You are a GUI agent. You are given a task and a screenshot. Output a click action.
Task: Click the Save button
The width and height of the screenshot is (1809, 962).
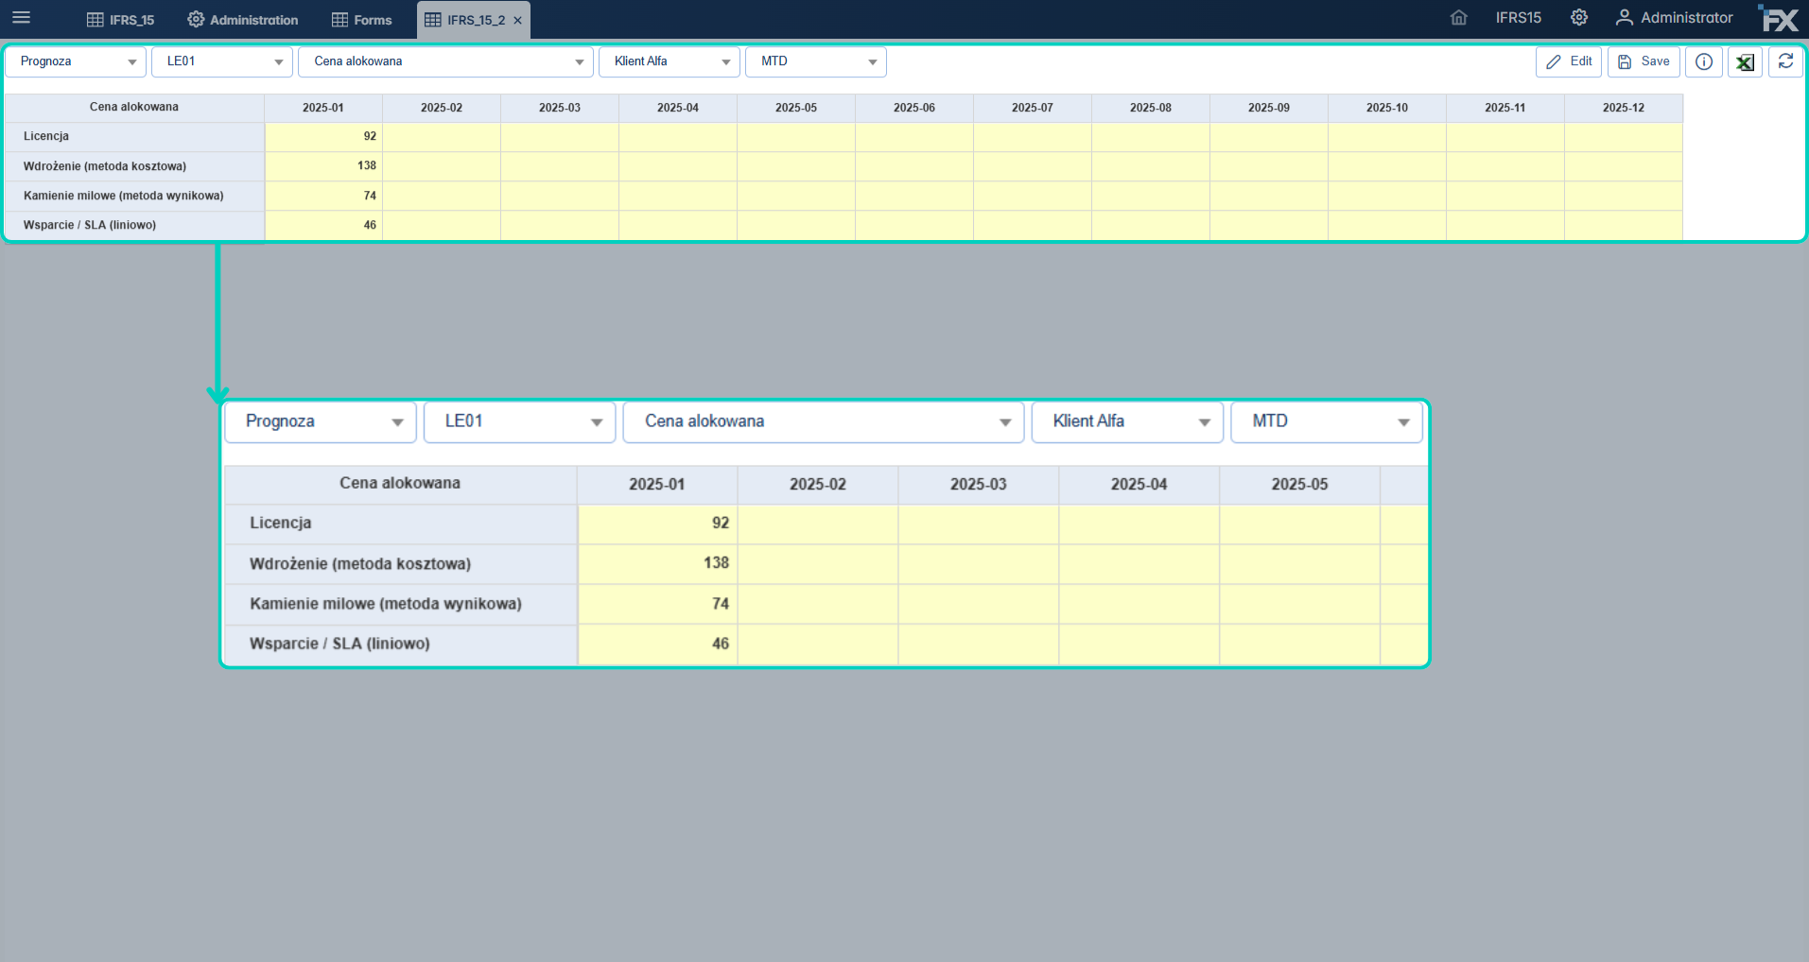[x=1644, y=61]
